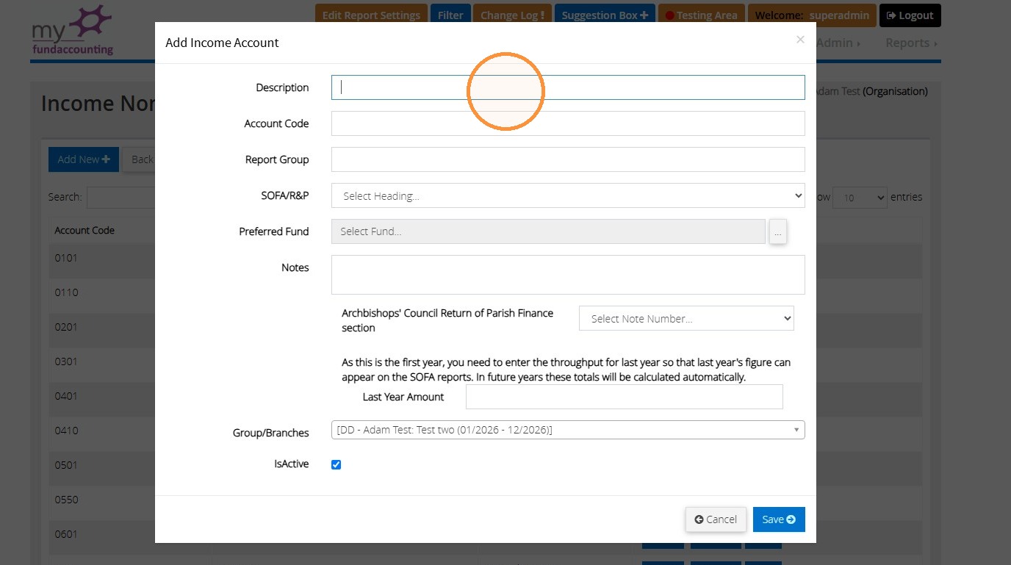Log out using the Logout button

[x=910, y=15]
